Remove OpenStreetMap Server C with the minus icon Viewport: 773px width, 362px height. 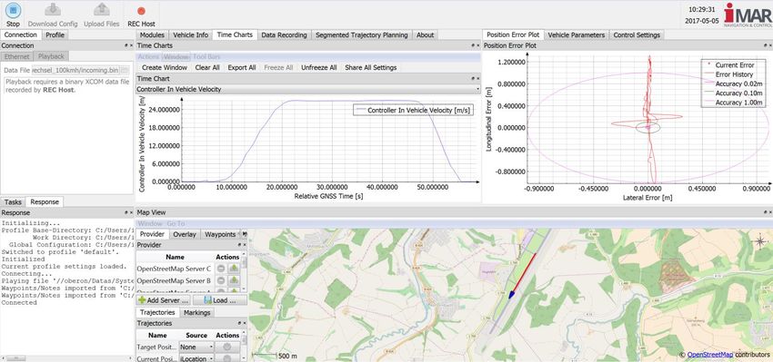(x=221, y=269)
